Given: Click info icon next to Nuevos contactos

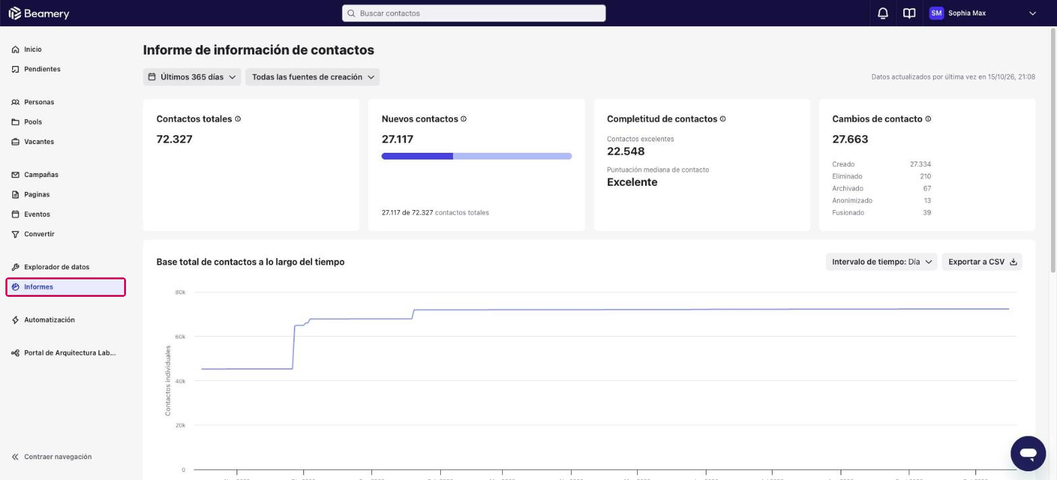Looking at the screenshot, I should (463, 119).
